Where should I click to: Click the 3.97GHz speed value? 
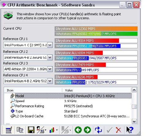70,101
